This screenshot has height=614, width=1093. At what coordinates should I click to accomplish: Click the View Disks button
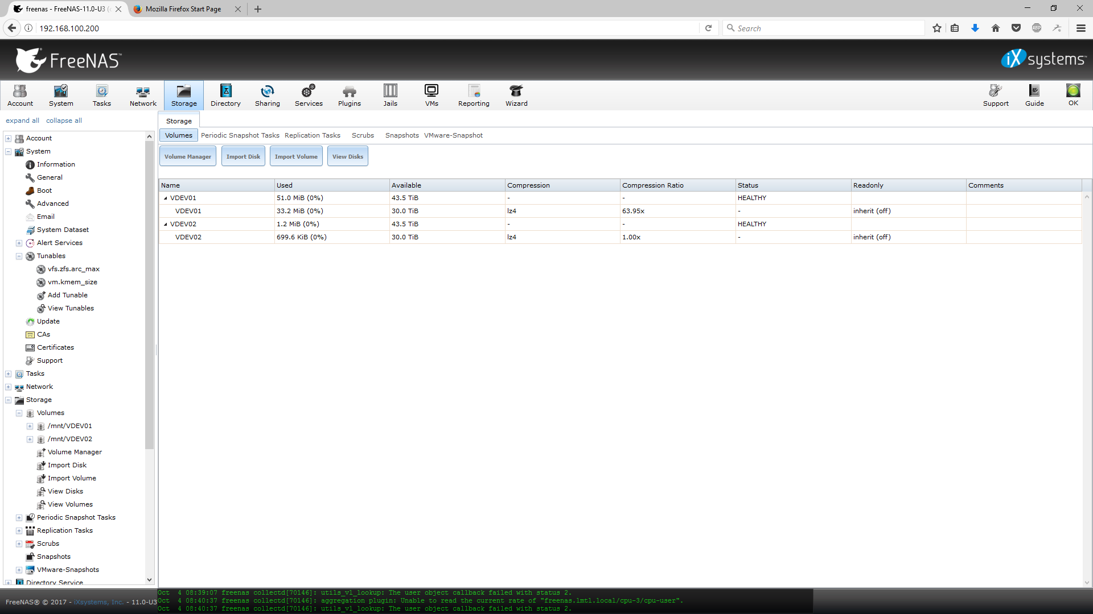point(348,156)
